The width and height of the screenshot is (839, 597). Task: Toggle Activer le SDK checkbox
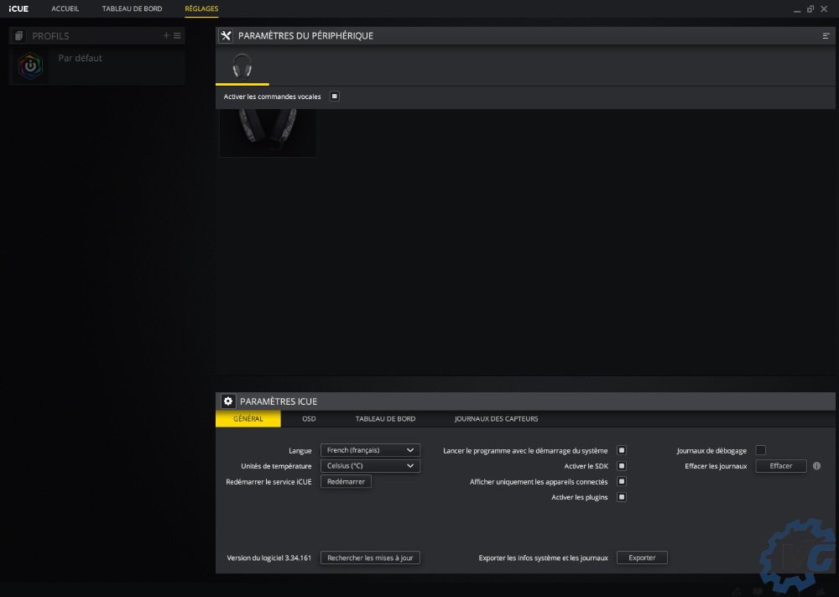(x=622, y=466)
